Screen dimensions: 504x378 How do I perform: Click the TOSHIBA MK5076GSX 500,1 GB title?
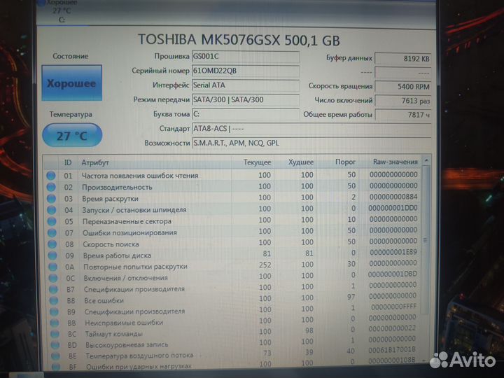[239, 40]
